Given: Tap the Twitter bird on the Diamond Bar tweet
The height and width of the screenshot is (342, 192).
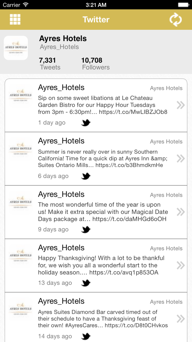Looking at the screenshot, I should coord(85,336).
